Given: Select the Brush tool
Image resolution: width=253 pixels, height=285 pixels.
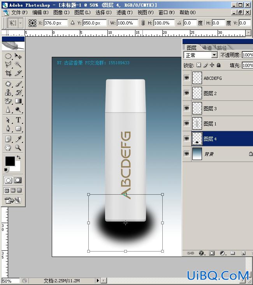Looking at the screenshot, I should 18,84.
